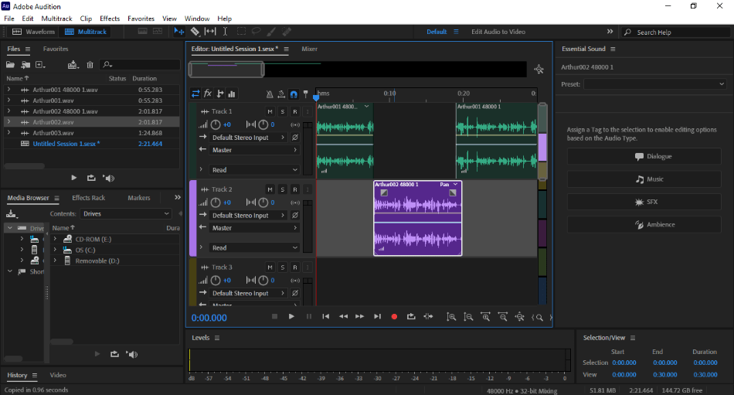This screenshot has width=734, height=395.
Task: Open Track 1 Read automation dropdown
Action: 254,169
